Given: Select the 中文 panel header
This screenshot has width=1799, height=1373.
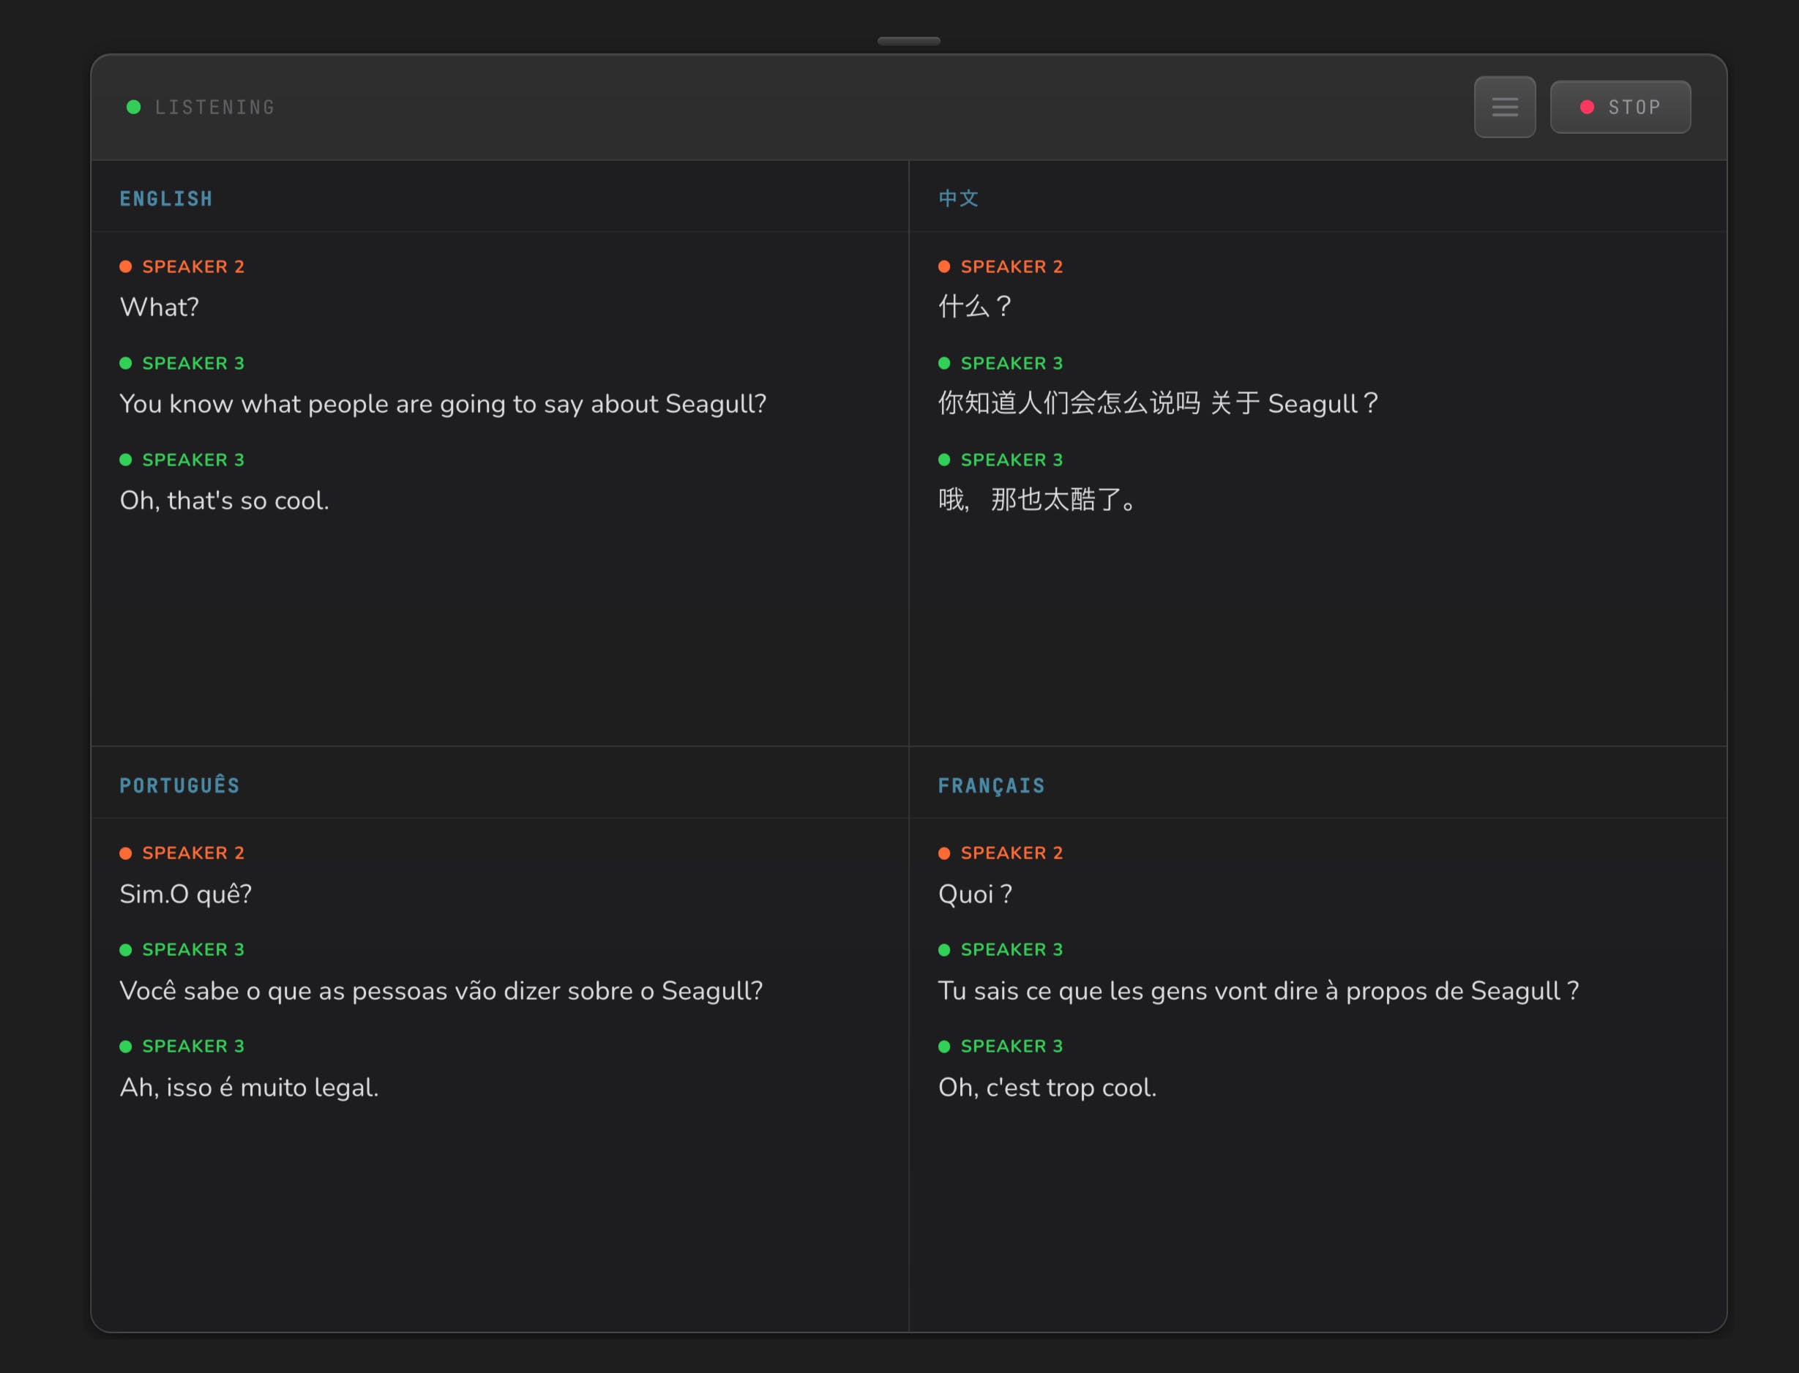Looking at the screenshot, I should [x=958, y=198].
